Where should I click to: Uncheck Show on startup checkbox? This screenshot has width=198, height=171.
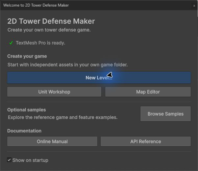(9, 160)
